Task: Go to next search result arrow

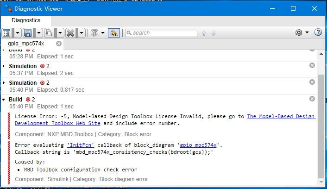Action: pyautogui.click(x=214, y=33)
